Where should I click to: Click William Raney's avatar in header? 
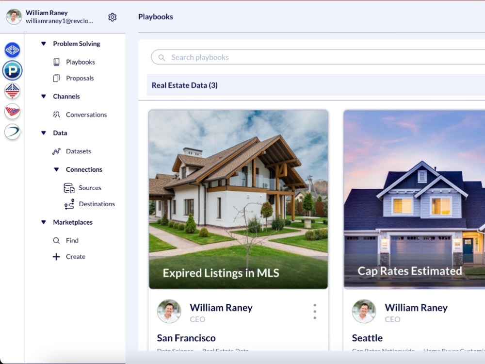click(14, 17)
